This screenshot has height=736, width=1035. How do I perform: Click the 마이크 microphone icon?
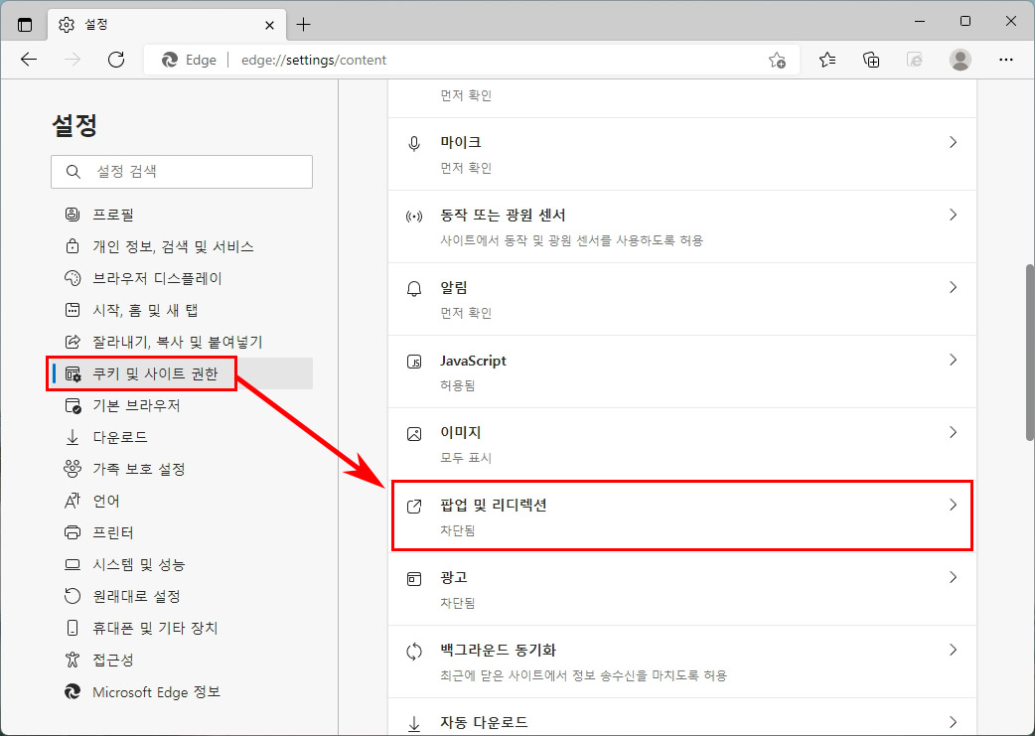(414, 144)
